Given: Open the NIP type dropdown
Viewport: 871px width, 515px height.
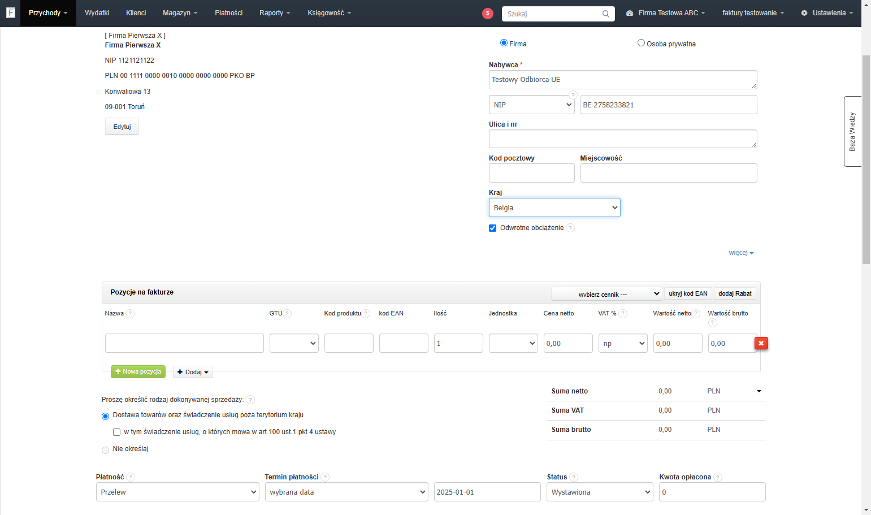Looking at the screenshot, I should (532, 105).
